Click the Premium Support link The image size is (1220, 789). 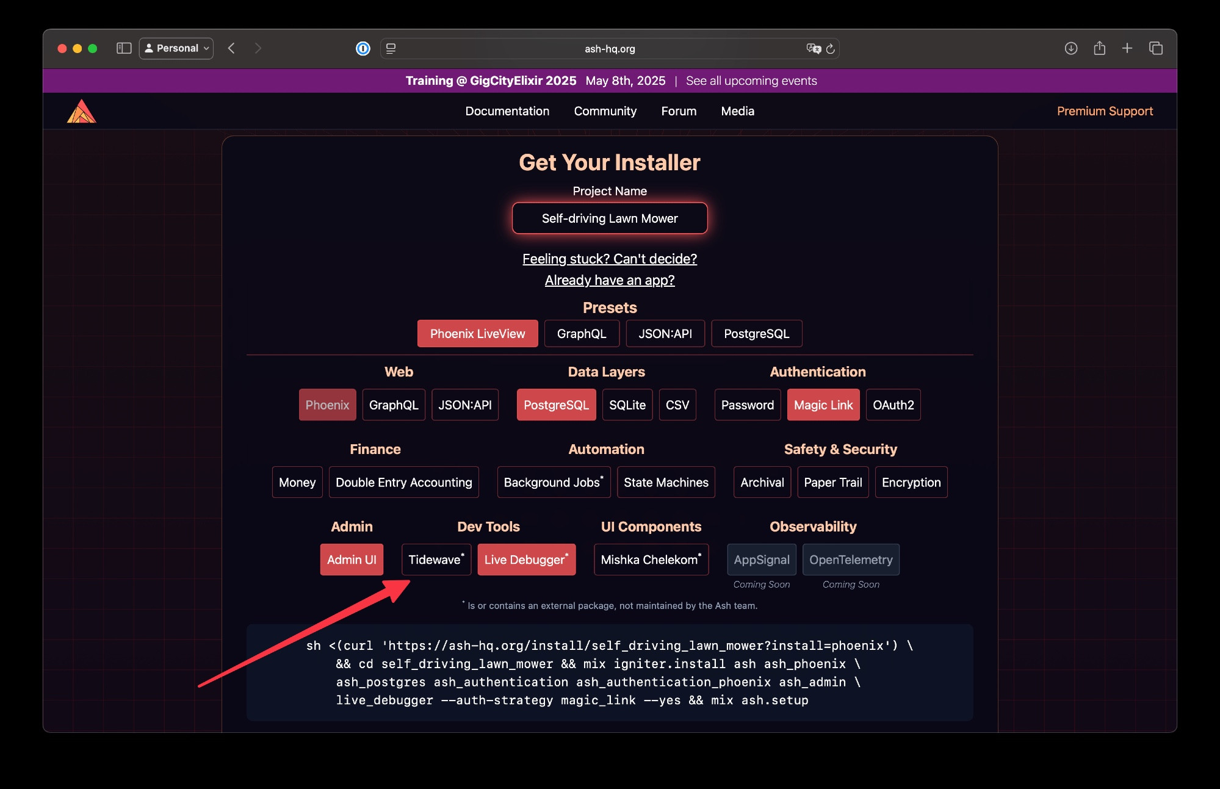tap(1105, 111)
